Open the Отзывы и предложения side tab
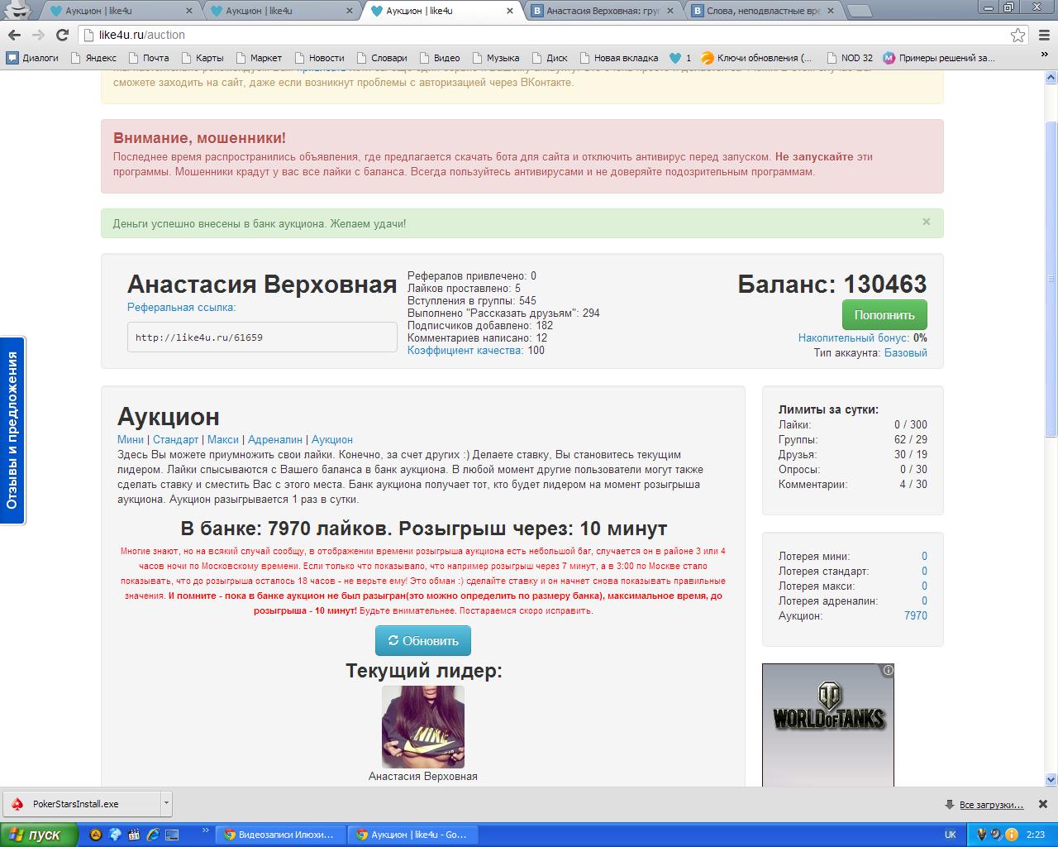Screen dimensions: 1058x847 [x=12, y=430]
